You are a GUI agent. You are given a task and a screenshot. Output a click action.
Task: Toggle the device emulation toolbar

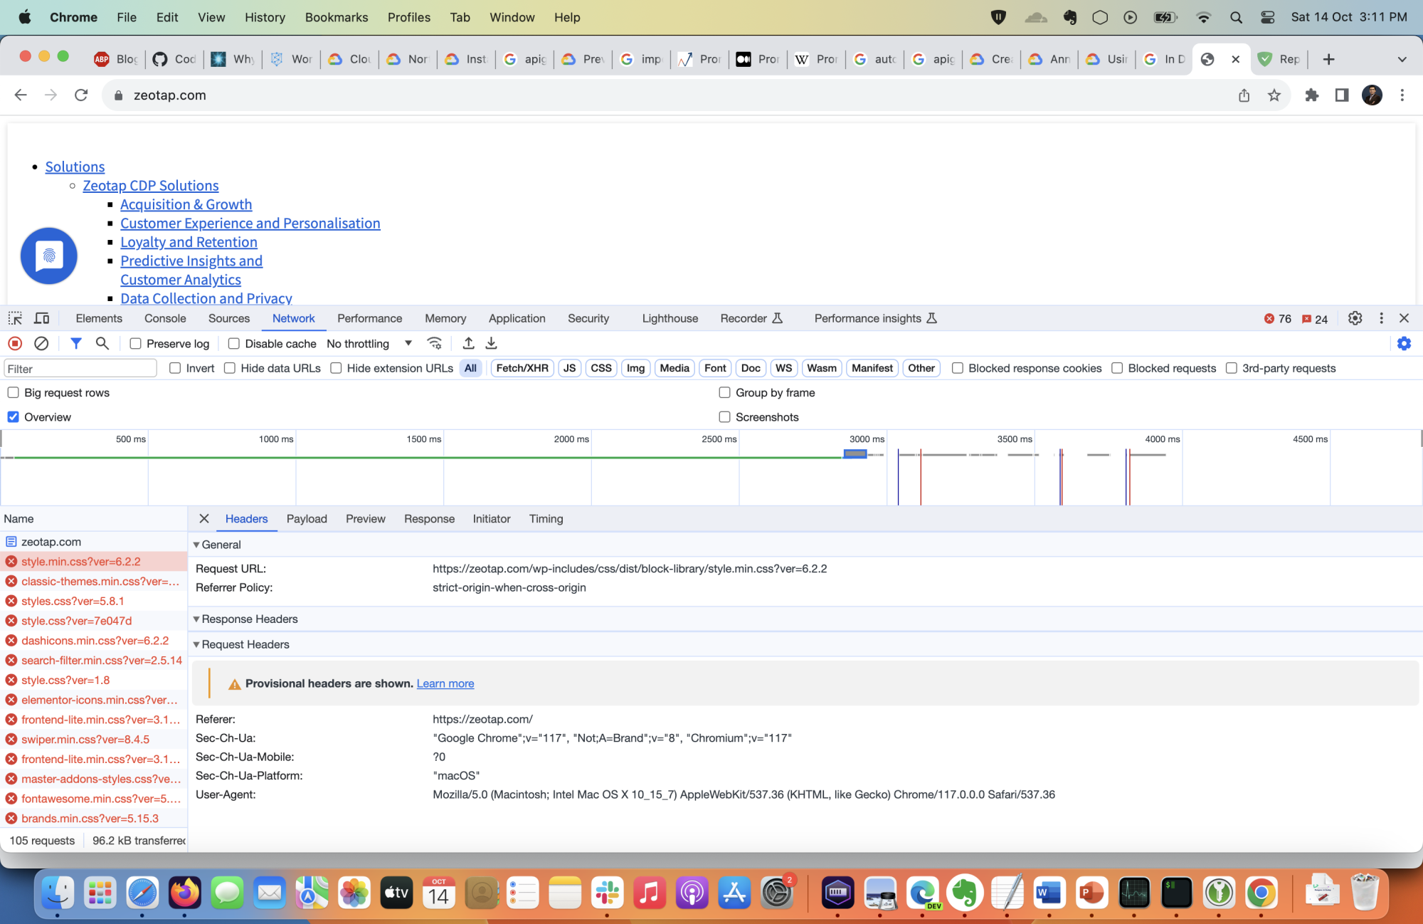pyautogui.click(x=42, y=318)
